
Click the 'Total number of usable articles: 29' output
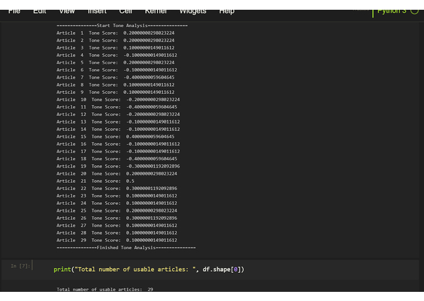coord(105,289)
